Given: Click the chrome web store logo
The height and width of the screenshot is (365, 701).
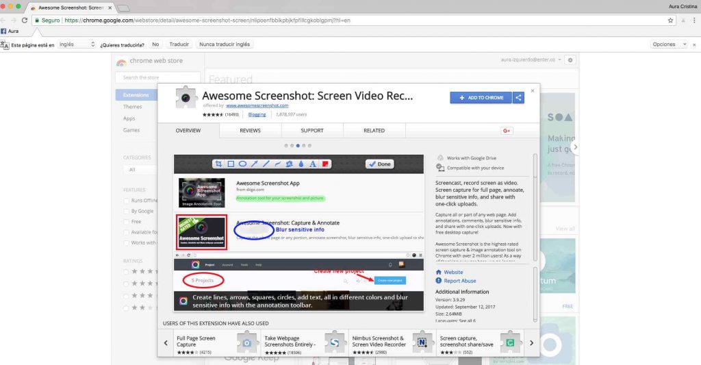Looking at the screenshot, I should click(x=121, y=61).
